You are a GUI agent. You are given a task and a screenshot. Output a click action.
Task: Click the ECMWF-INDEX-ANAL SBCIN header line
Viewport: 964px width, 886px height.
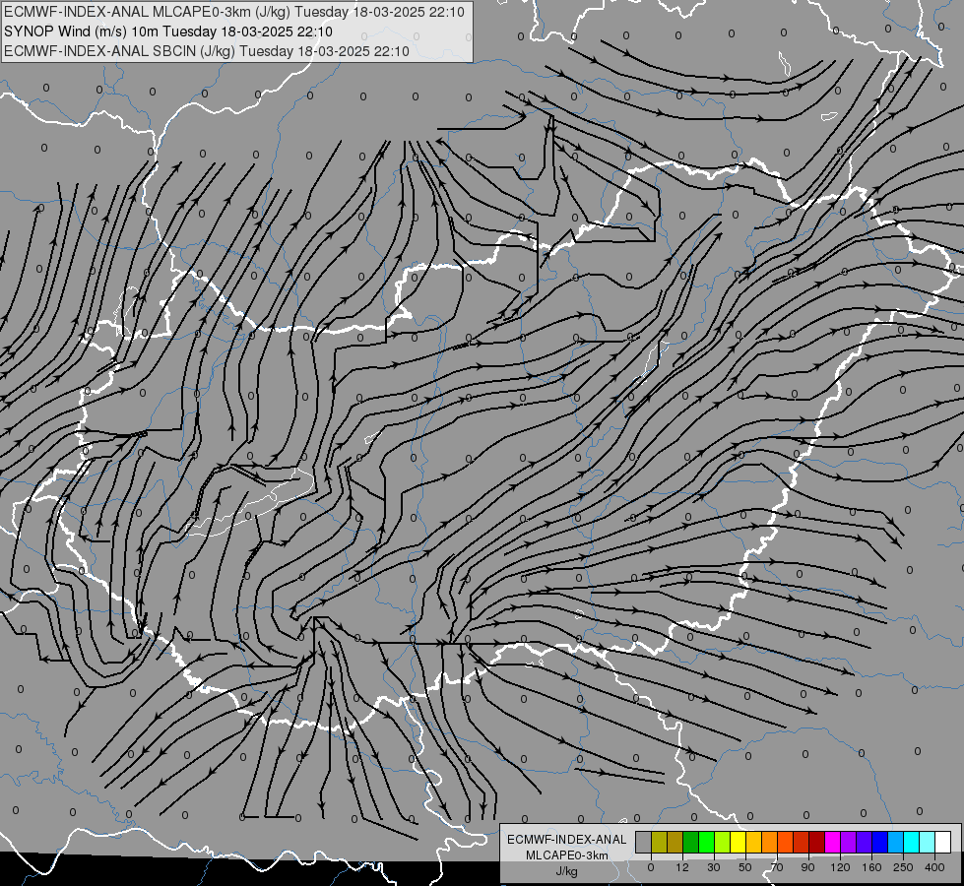click(x=207, y=51)
